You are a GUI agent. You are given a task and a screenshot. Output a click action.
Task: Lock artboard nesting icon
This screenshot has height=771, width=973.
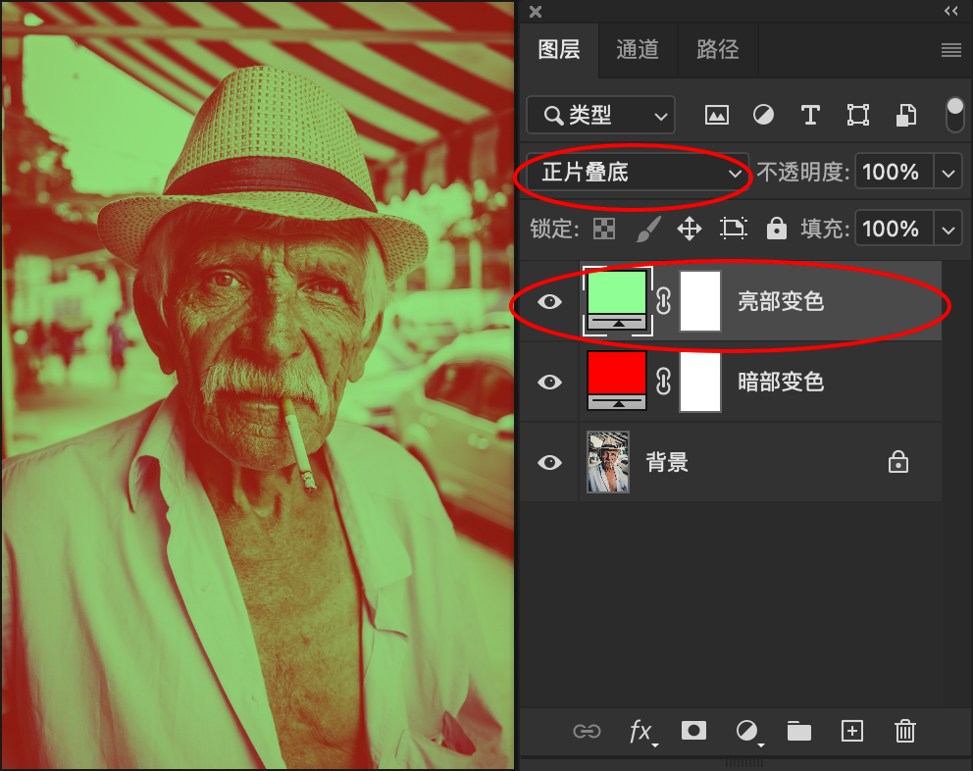[x=733, y=229]
